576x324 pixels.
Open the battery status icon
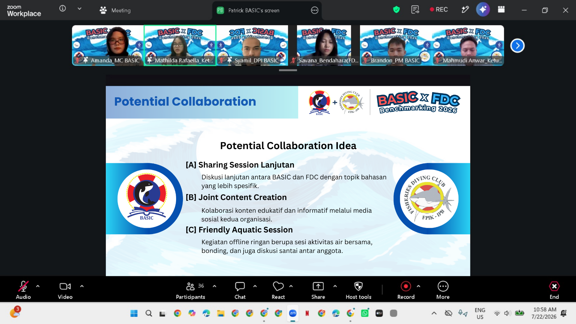click(x=520, y=313)
